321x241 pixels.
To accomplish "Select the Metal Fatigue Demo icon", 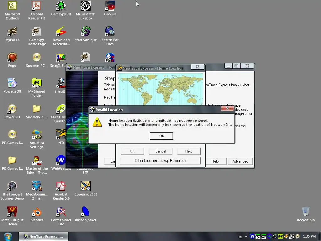I will (12, 216).
